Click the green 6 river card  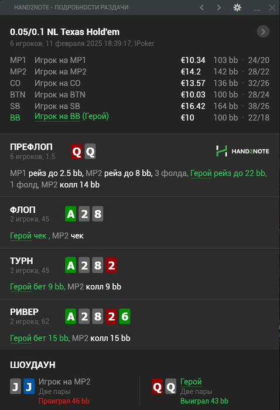coord(125,316)
